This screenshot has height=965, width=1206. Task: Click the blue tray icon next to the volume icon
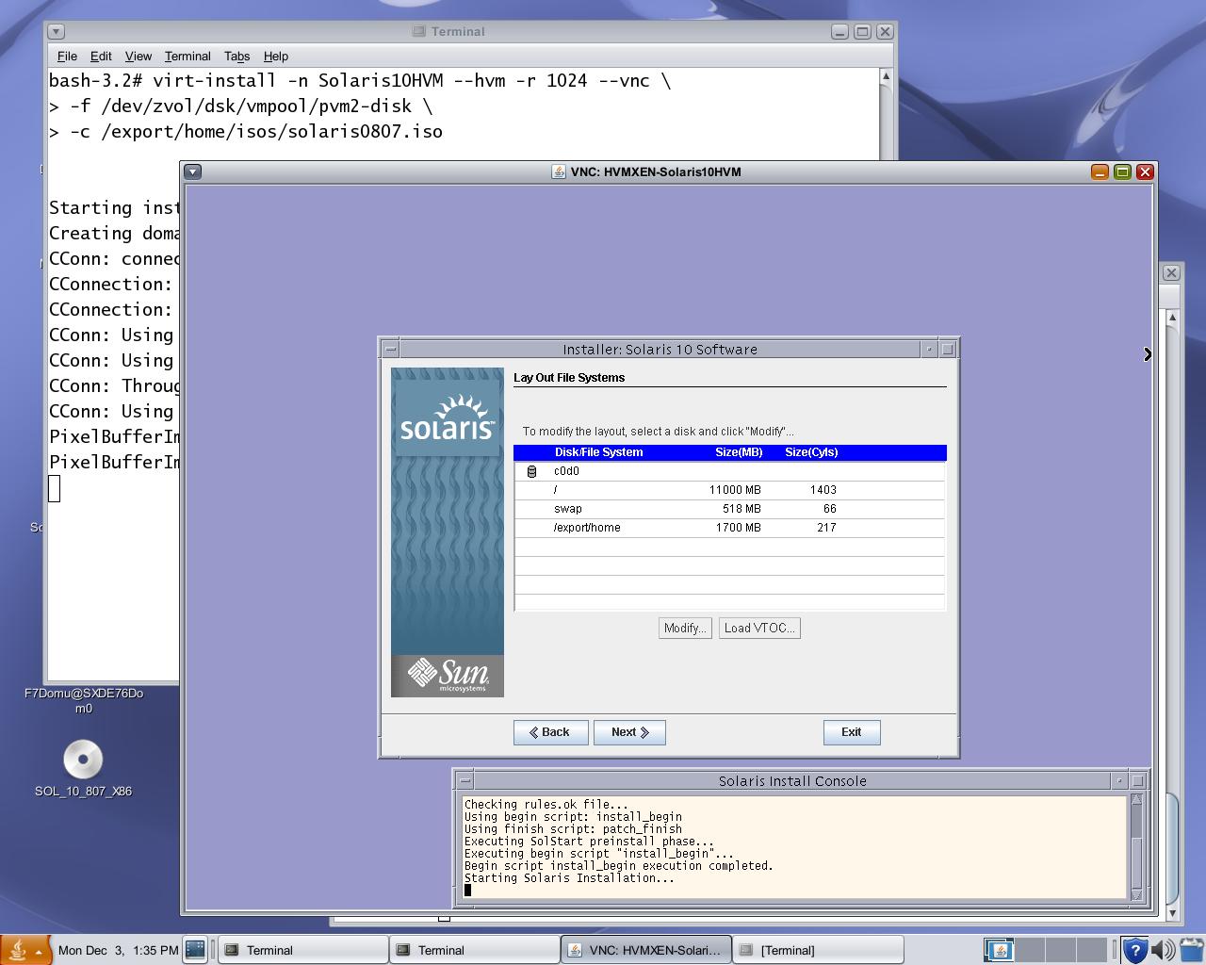coord(1191,950)
